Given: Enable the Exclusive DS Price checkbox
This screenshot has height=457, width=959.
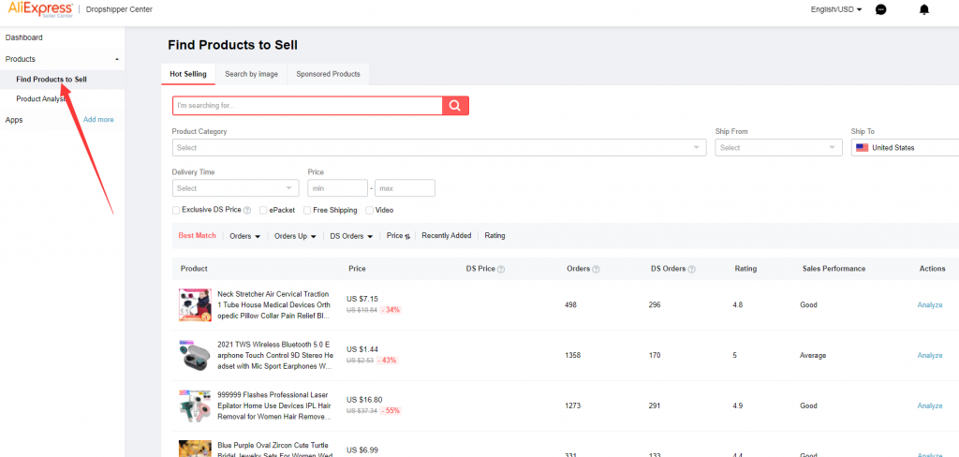Looking at the screenshot, I should [176, 211].
